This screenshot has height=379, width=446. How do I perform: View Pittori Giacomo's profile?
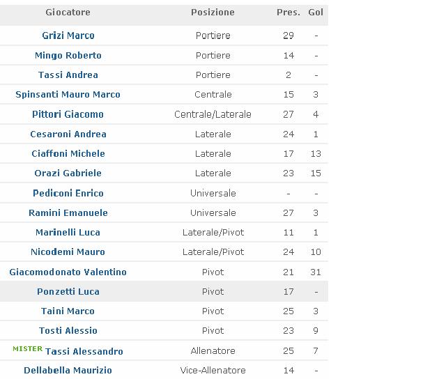point(68,114)
